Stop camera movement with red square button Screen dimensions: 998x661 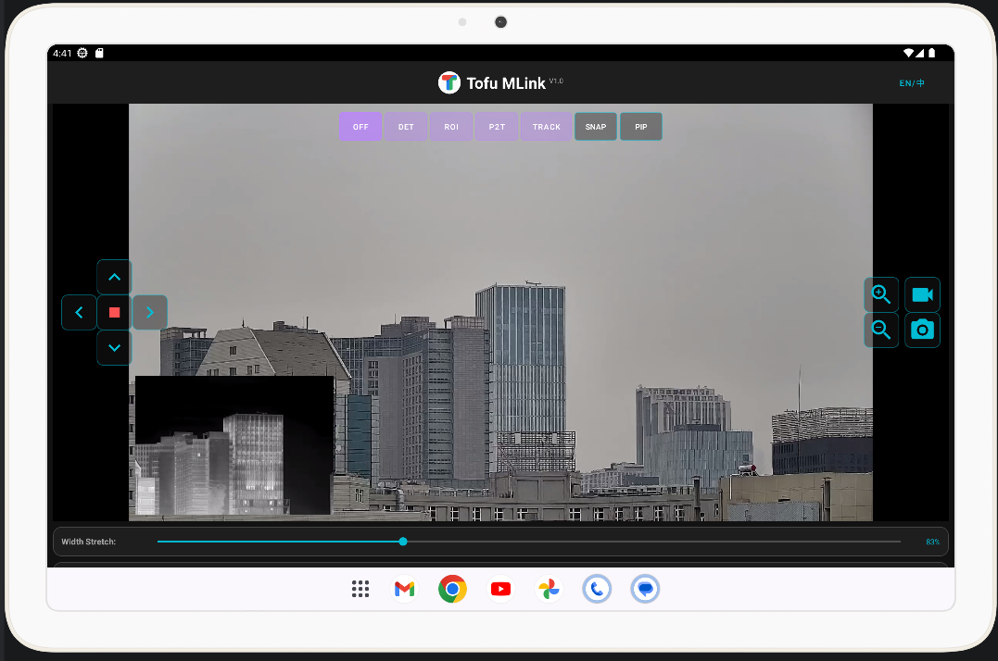pos(114,313)
